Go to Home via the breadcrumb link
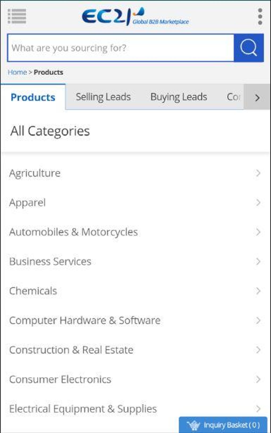 coord(17,72)
